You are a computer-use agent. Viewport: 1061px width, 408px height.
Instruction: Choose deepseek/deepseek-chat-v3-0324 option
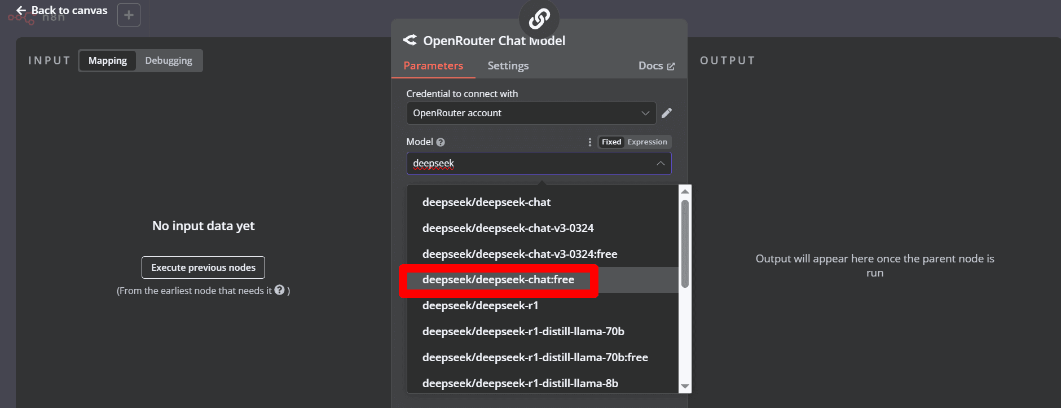(x=543, y=228)
